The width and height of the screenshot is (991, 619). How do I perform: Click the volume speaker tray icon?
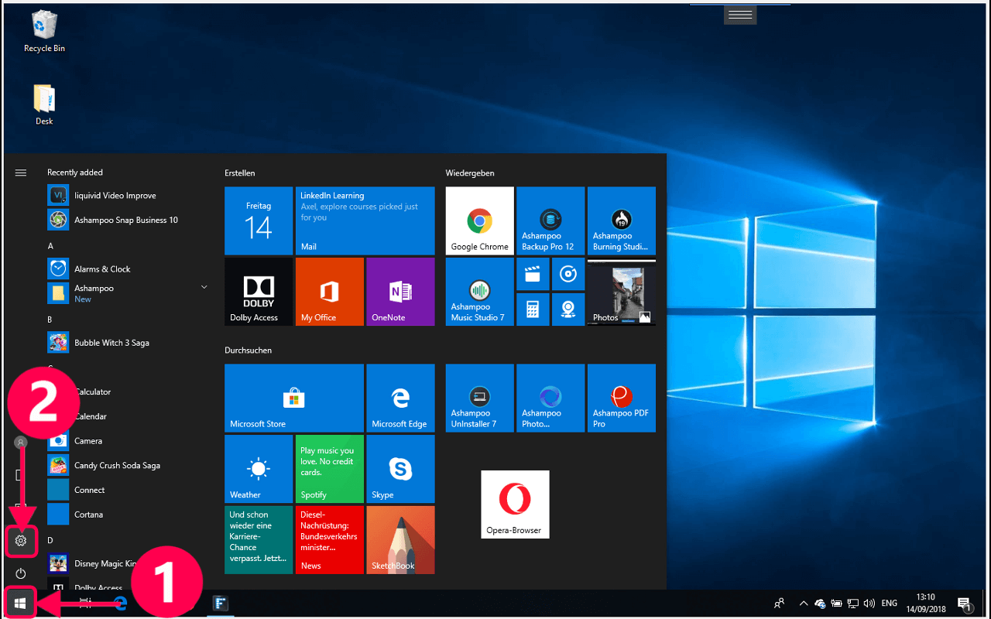tap(869, 604)
